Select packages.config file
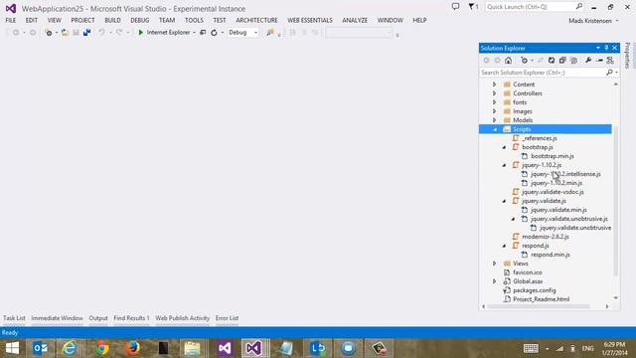Screen dimensions: 636x358 pyautogui.click(x=535, y=290)
